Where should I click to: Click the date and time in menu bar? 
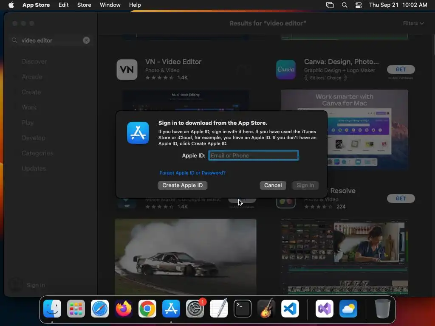click(x=398, y=5)
